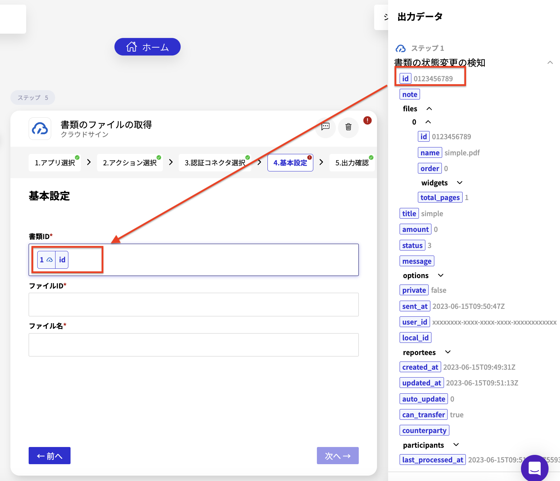The image size is (560, 481).
Task: Open the chat support bubble icon
Action: [x=535, y=468]
